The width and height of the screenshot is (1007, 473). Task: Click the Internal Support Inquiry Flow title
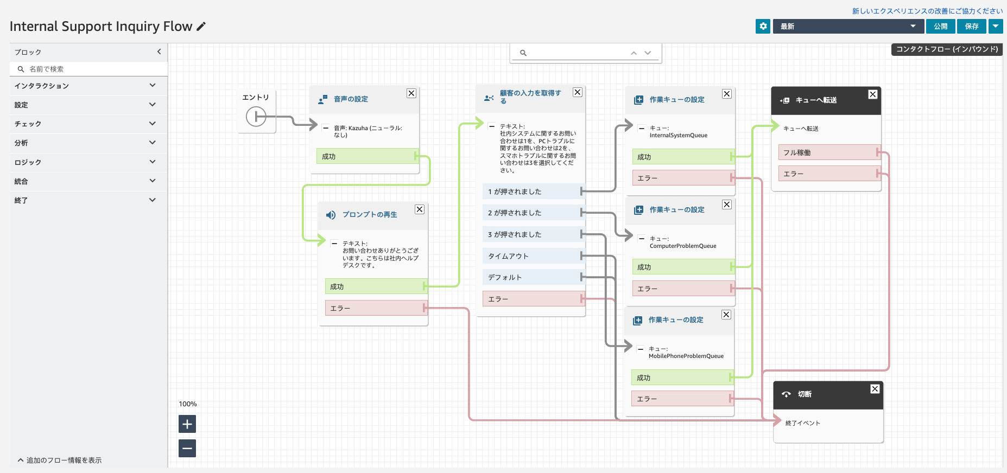(x=101, y=26)
